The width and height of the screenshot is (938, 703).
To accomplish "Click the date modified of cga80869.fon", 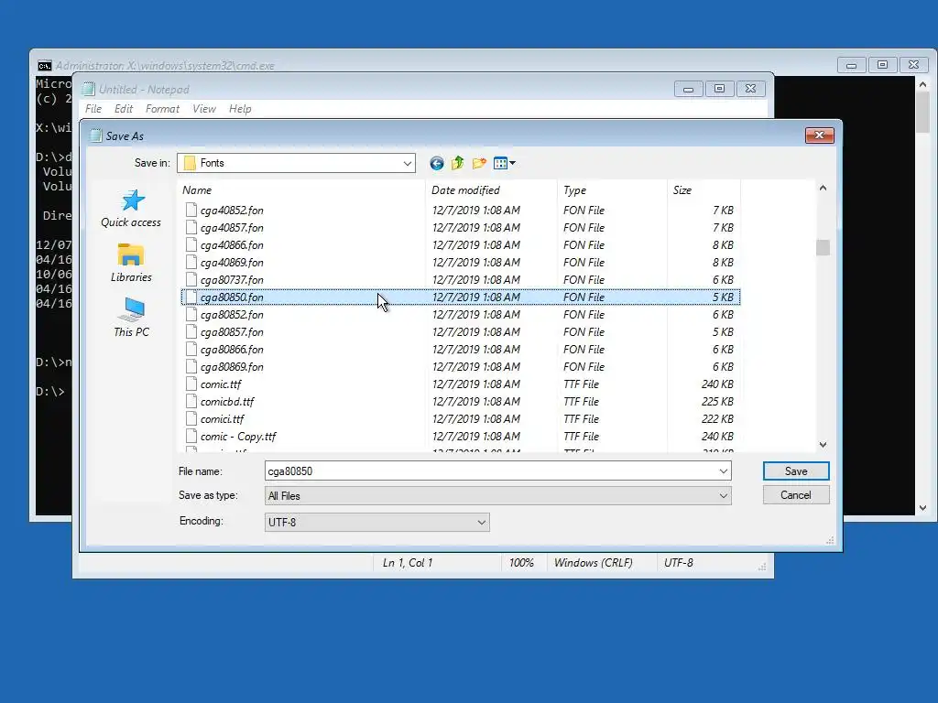I will [476, 366].
